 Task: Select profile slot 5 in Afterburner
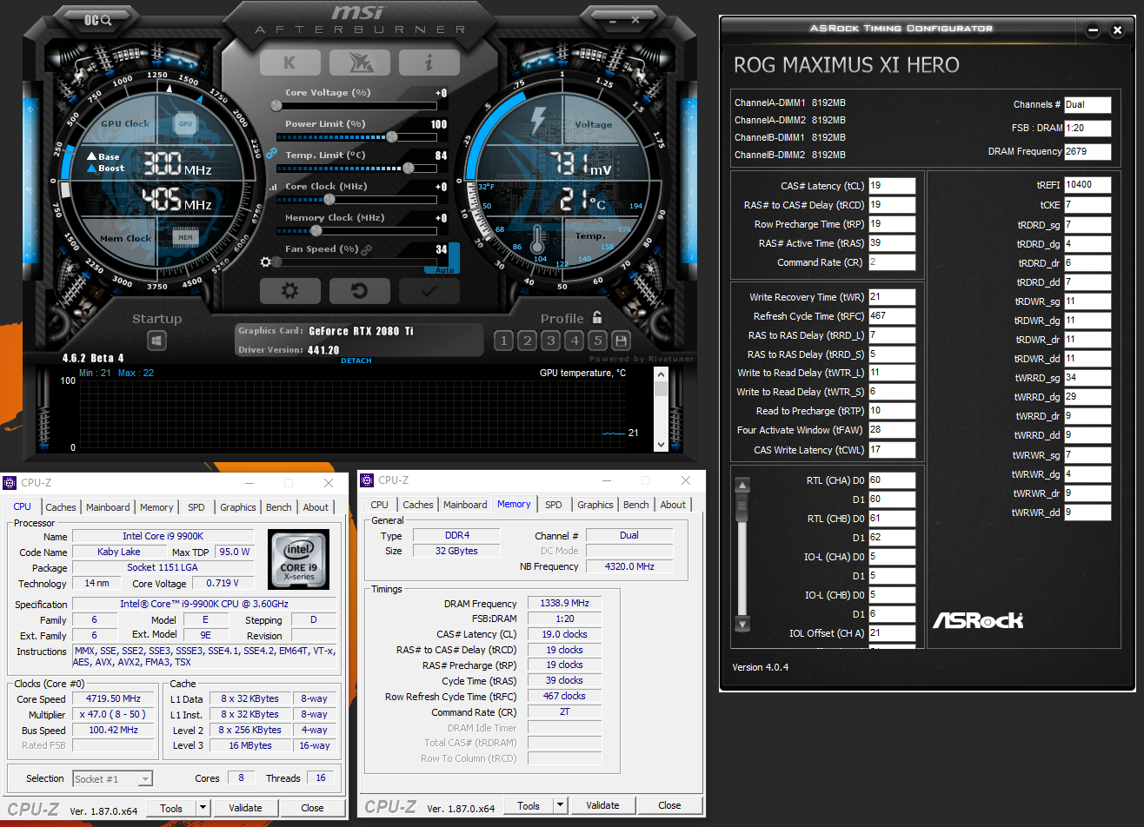pyautogui.click(x=597, y=341)
